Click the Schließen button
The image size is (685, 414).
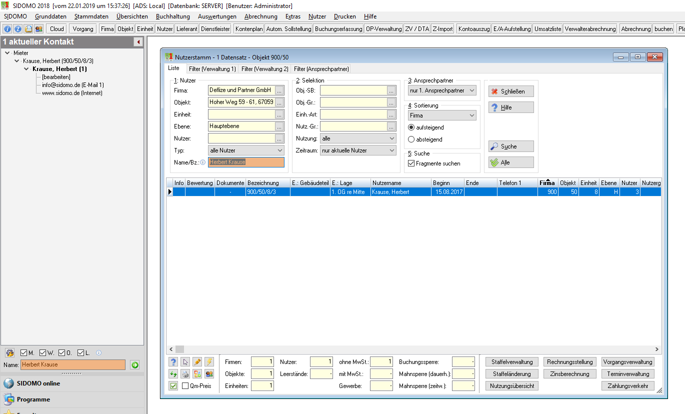point(511,91)
